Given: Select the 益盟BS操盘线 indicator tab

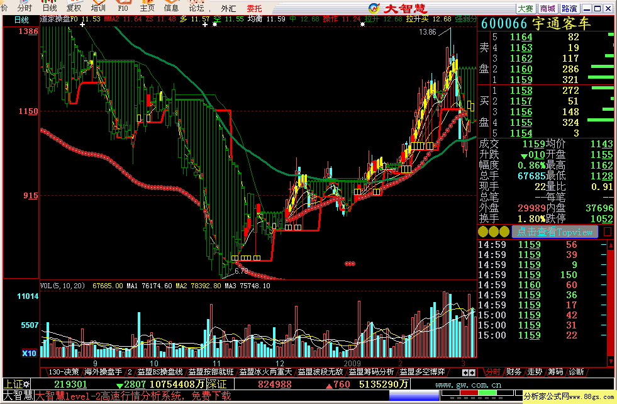Looking at the screenshot, I should pos(160,372).
